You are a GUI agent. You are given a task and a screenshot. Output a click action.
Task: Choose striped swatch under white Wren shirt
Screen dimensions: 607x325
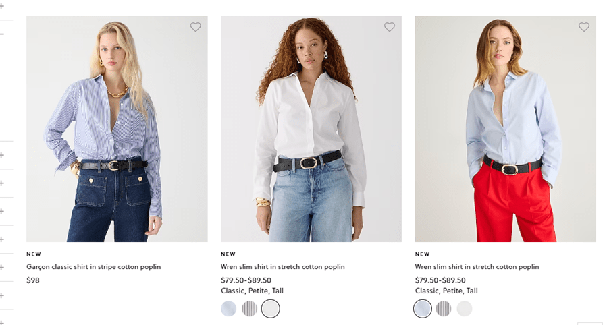[250, 309]
